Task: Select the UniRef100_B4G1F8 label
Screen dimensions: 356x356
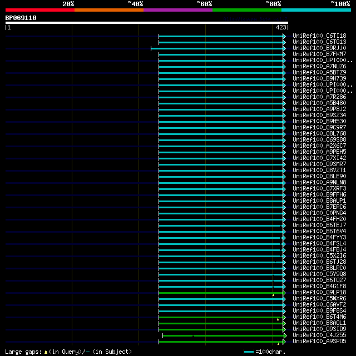Action: [319, 286]
